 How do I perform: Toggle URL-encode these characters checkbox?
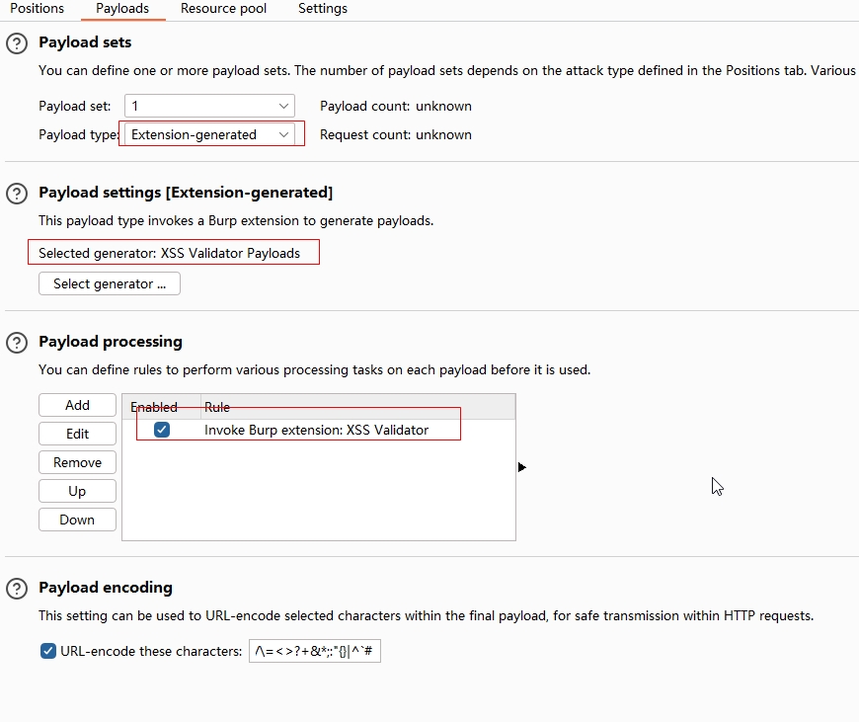coord(47,651)
